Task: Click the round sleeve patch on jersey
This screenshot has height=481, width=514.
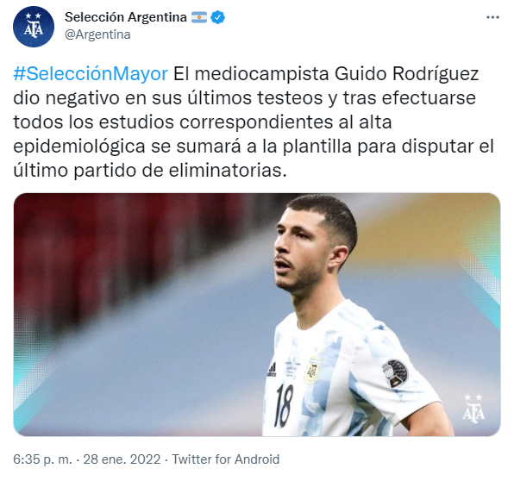Action: [x=395, y=373]
